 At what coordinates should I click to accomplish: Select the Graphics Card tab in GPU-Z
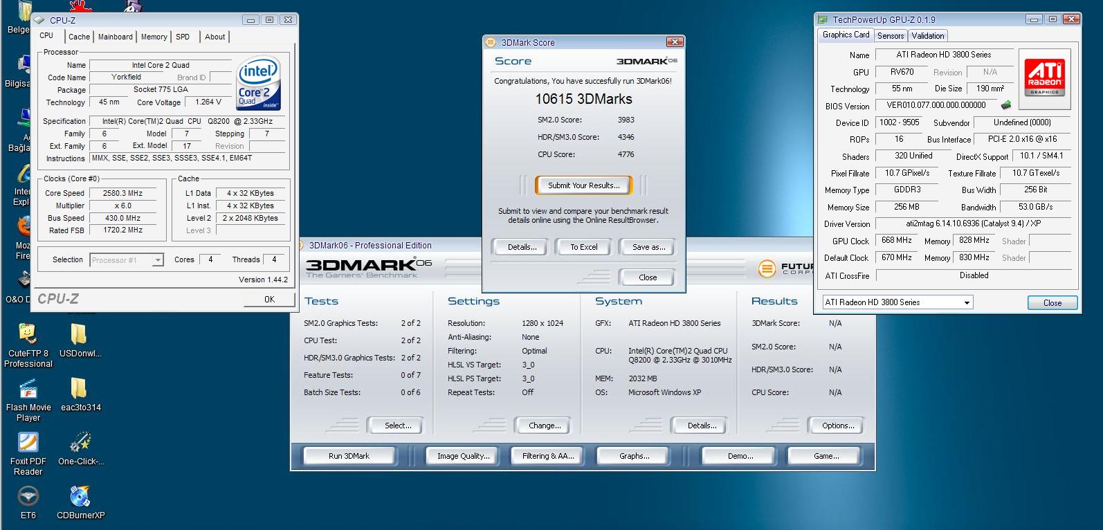coord(846,35)
